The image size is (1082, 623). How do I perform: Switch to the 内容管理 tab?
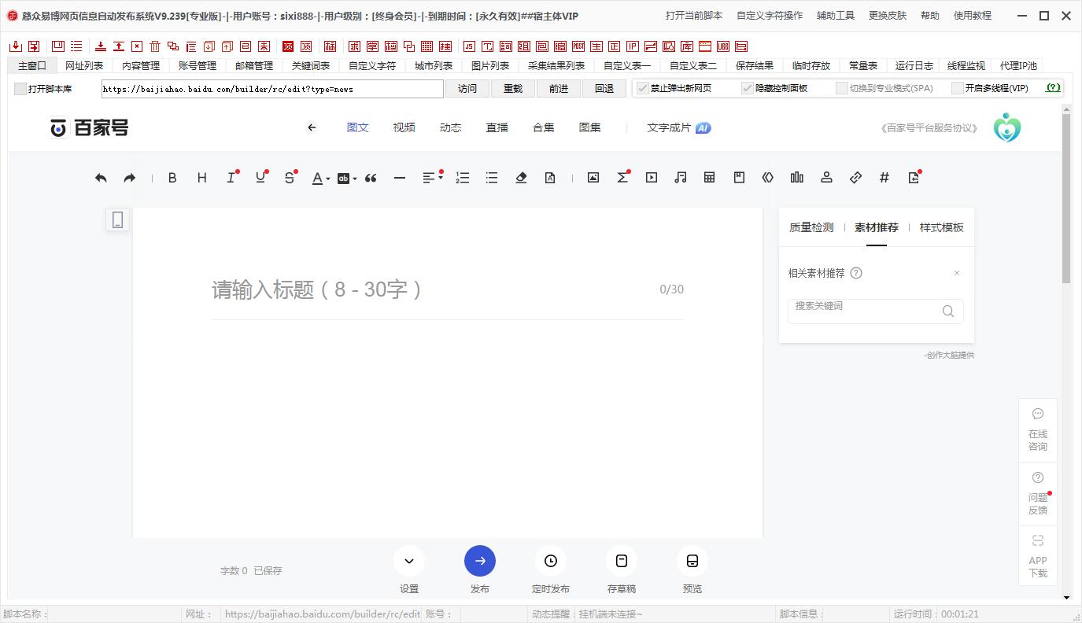click(141, 66)
